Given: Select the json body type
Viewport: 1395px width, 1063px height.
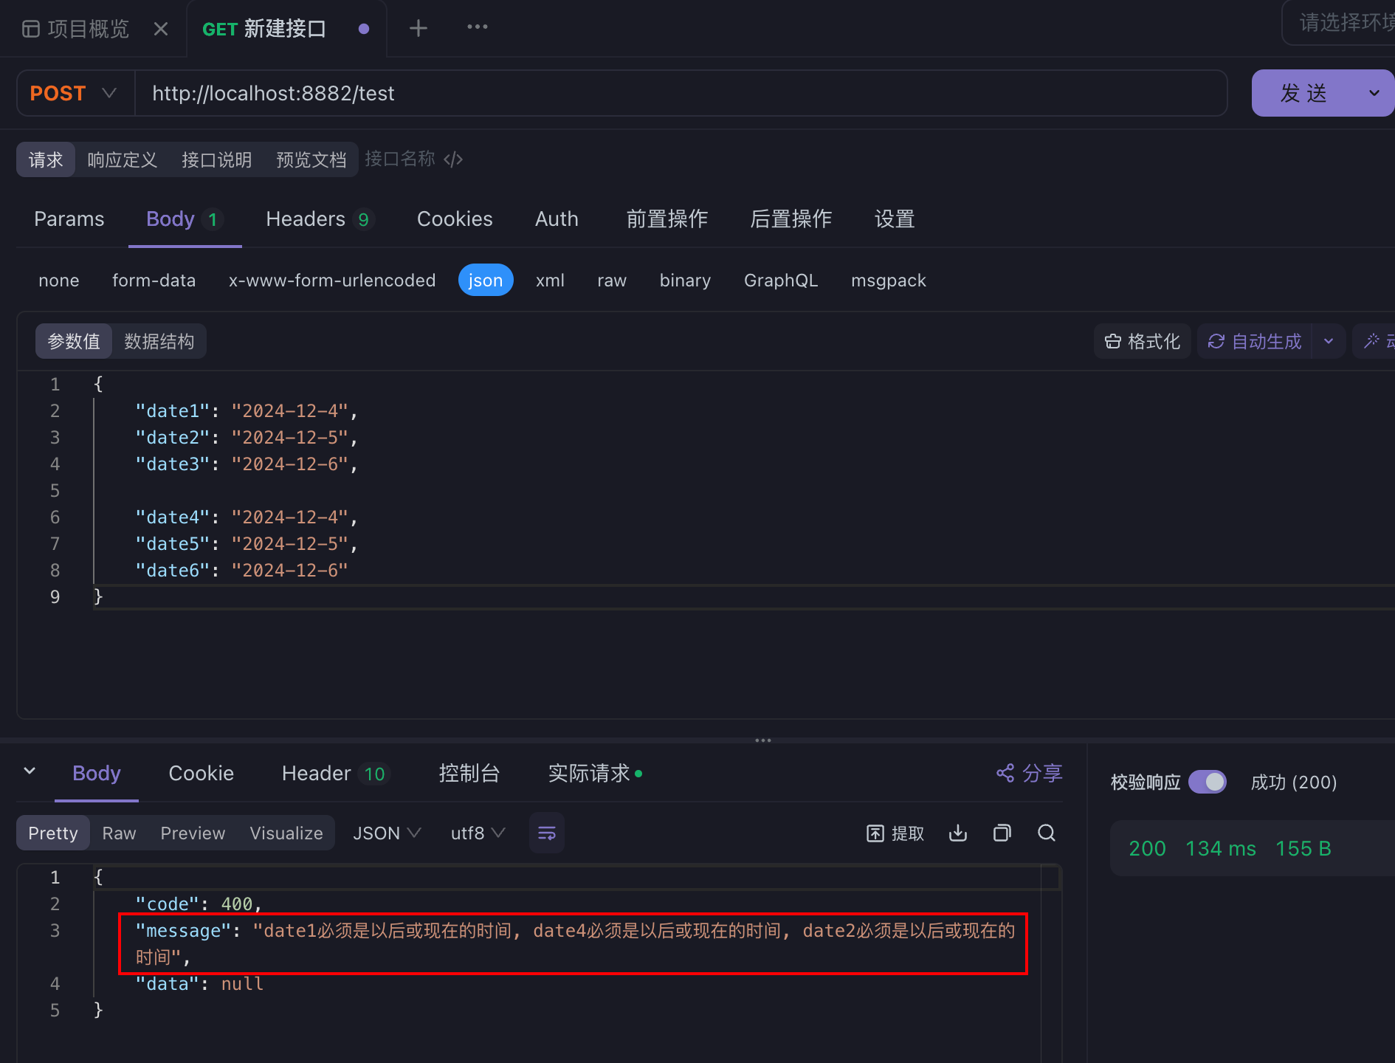Looking at the screenshot, I should pyautogui.click(x=486, y=281).
